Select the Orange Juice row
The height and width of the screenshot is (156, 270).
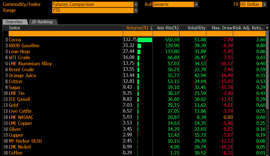click(x=134, y=75)
